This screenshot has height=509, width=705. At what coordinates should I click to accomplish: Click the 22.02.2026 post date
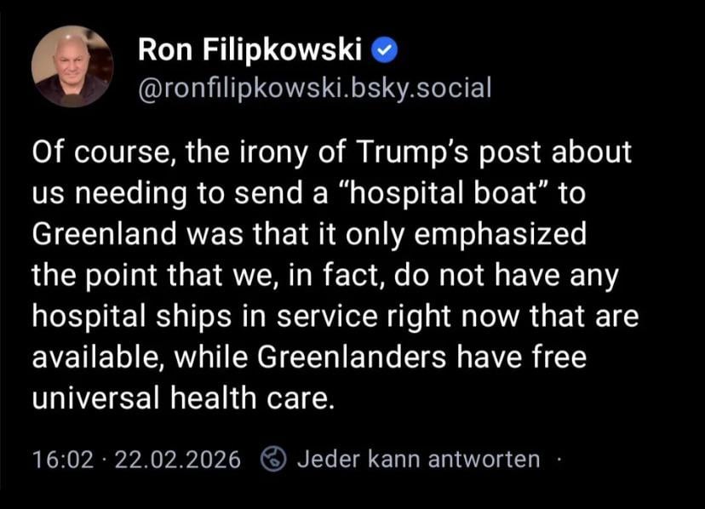(177, 460)
